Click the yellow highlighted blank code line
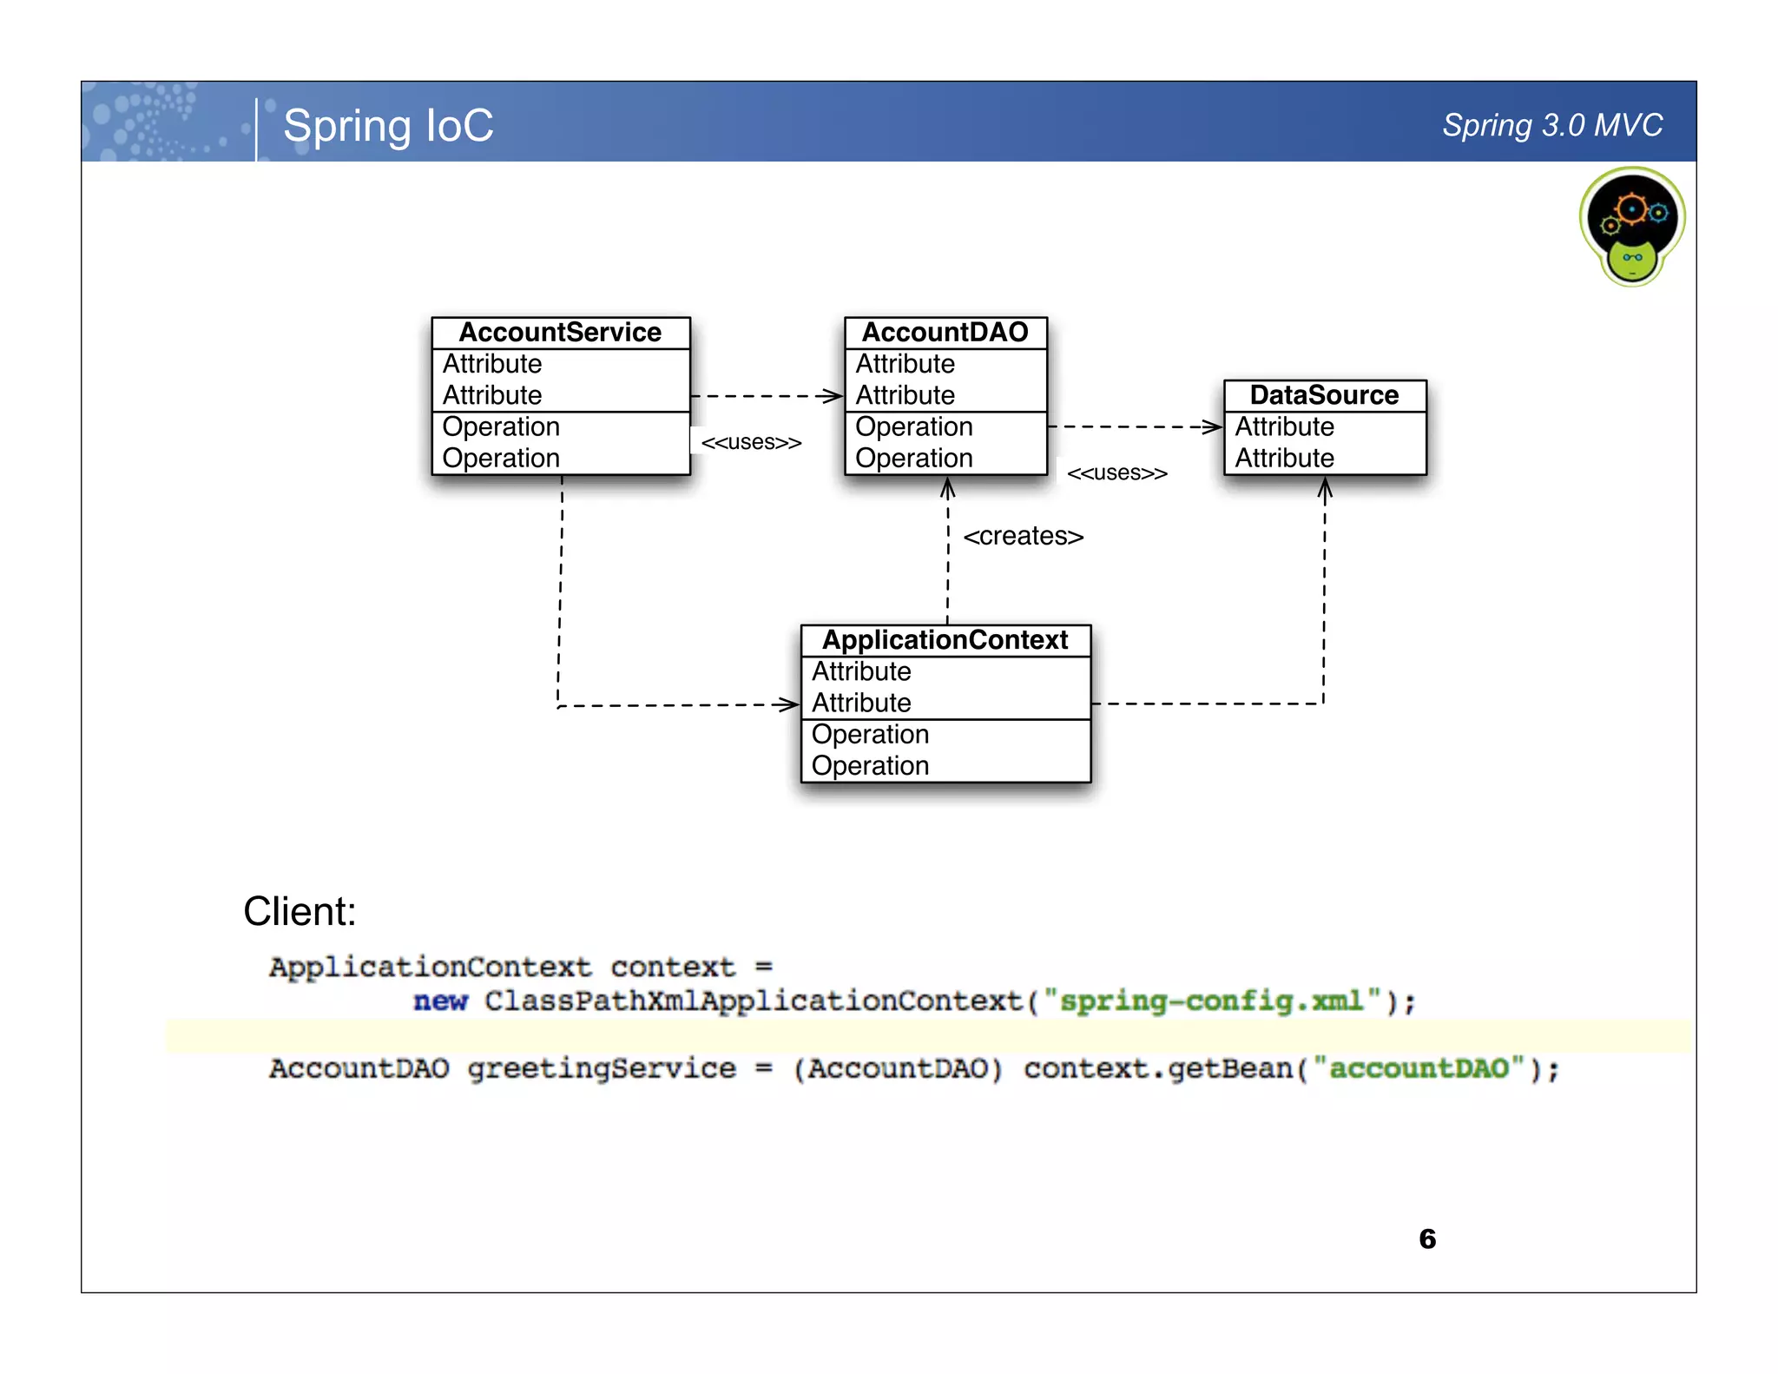The height and width of the screenshot is (1374, 1778). click(927, 1036)
